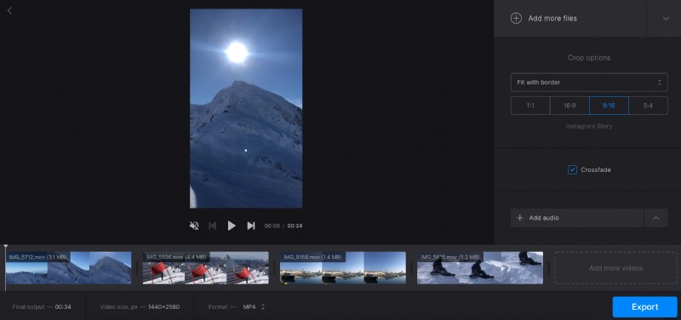Select the IMG_5806.mov clip with red flags
681x320 pixels.
tap(205, 268)
